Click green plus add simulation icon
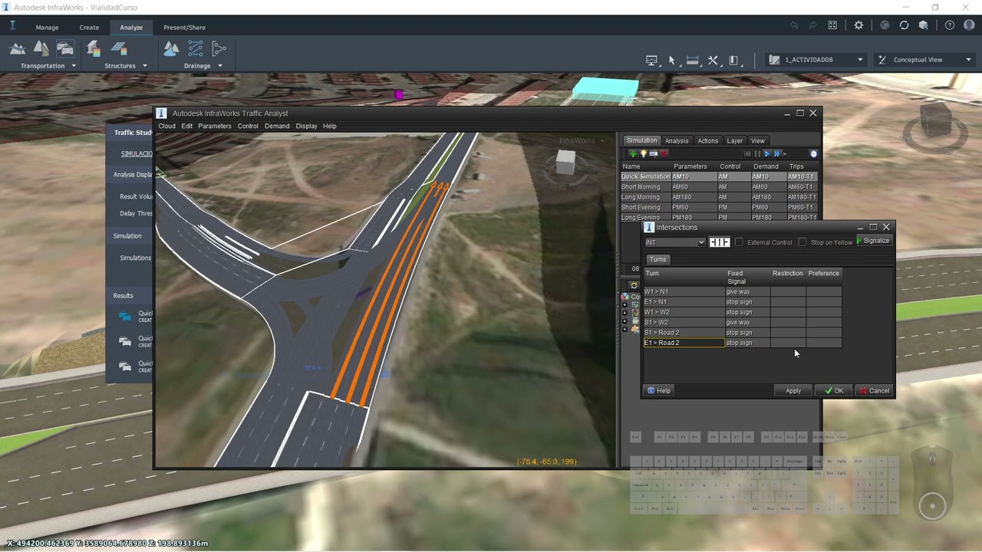Viewport: 982px width, 552px height. pyautogui.click(x=633, y=154)
